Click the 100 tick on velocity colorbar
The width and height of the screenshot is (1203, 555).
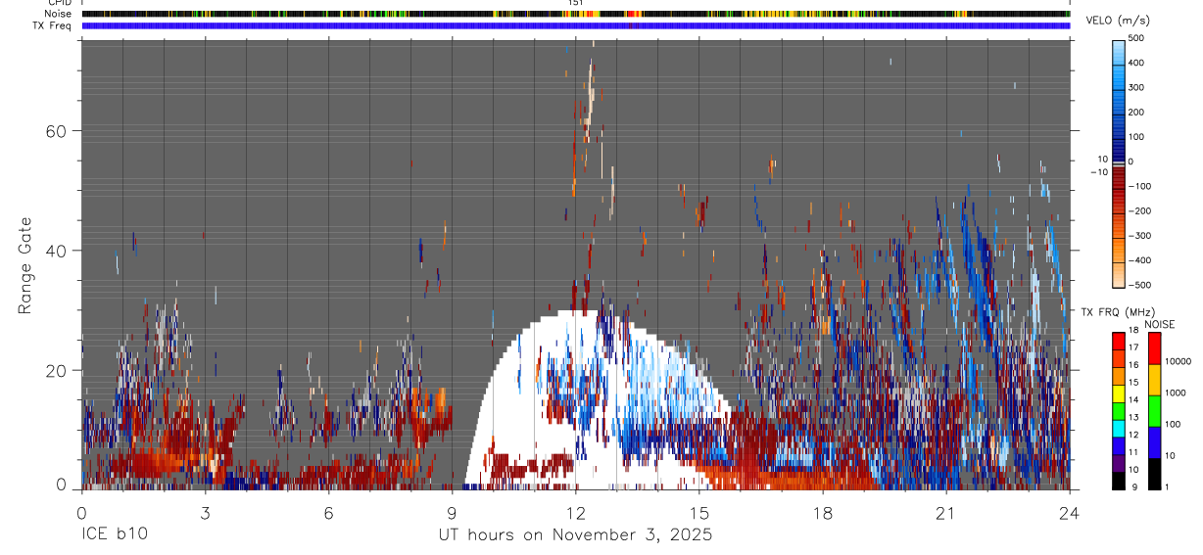tap(1137, 137)
